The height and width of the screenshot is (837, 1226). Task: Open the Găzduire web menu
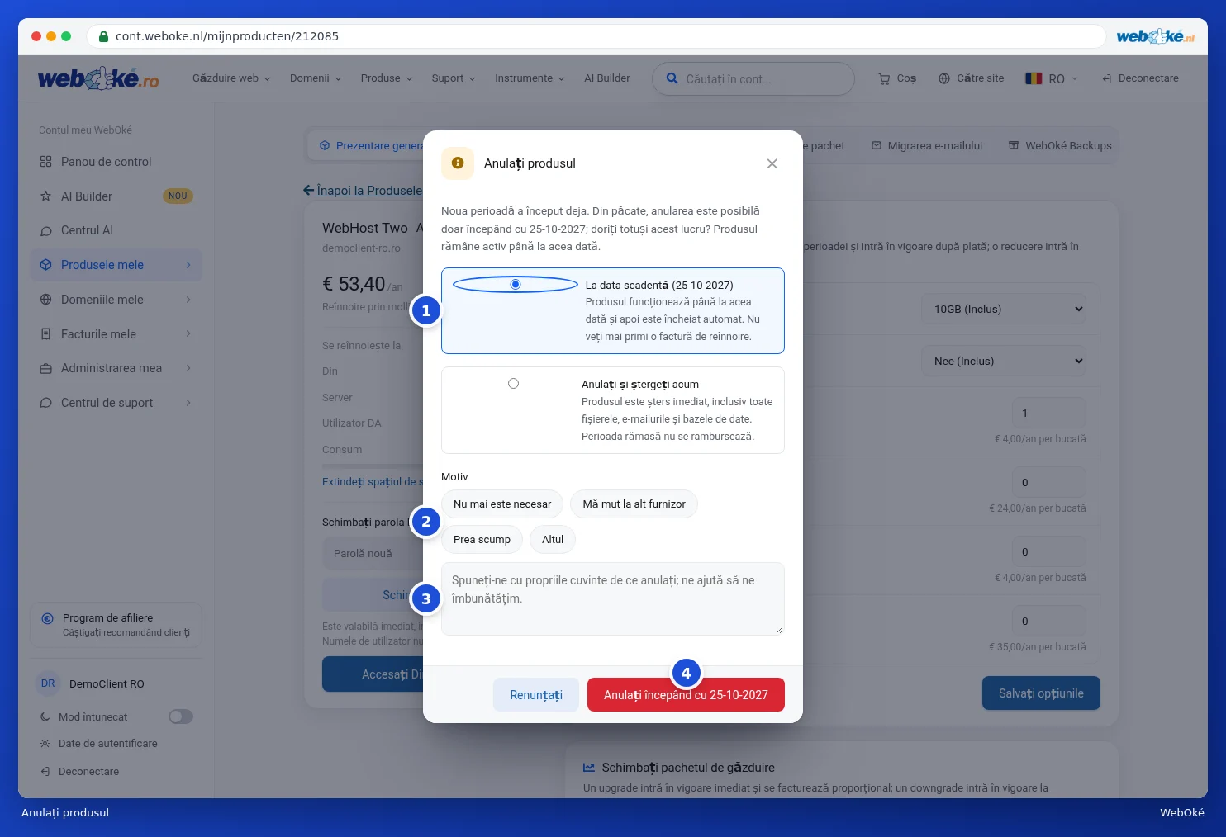[231, 78]
